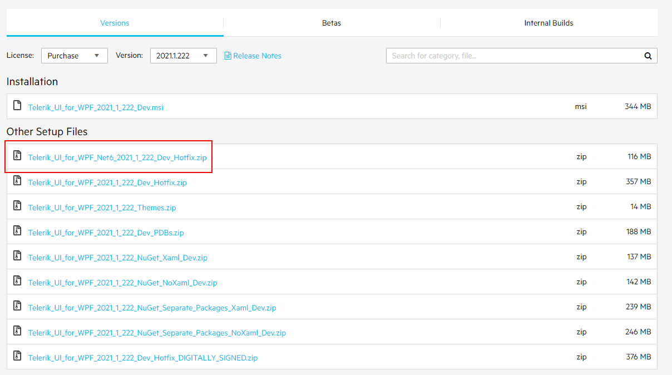
Task: Click the zip icon beside Themes.zip
Action: 17,205
